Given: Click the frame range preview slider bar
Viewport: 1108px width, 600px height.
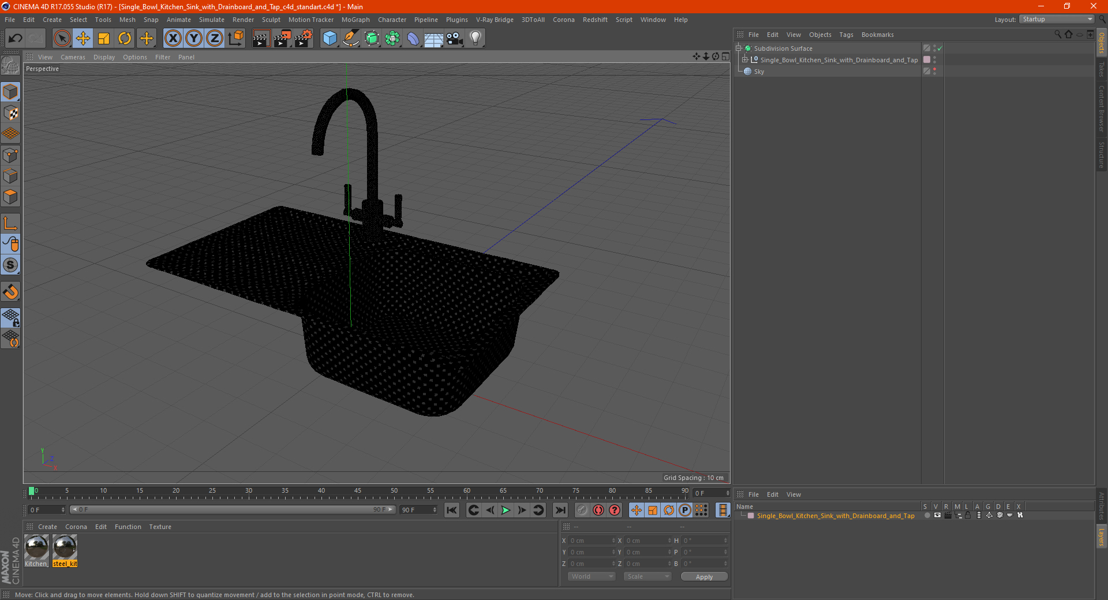Looking at the screenshot, I should click(232, 509).
